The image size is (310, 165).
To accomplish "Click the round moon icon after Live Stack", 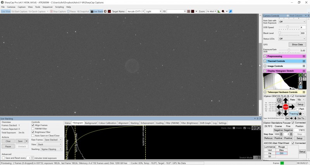I will (105, 12).
